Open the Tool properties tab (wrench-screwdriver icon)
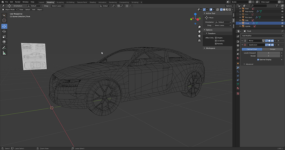 coord(238,36)
